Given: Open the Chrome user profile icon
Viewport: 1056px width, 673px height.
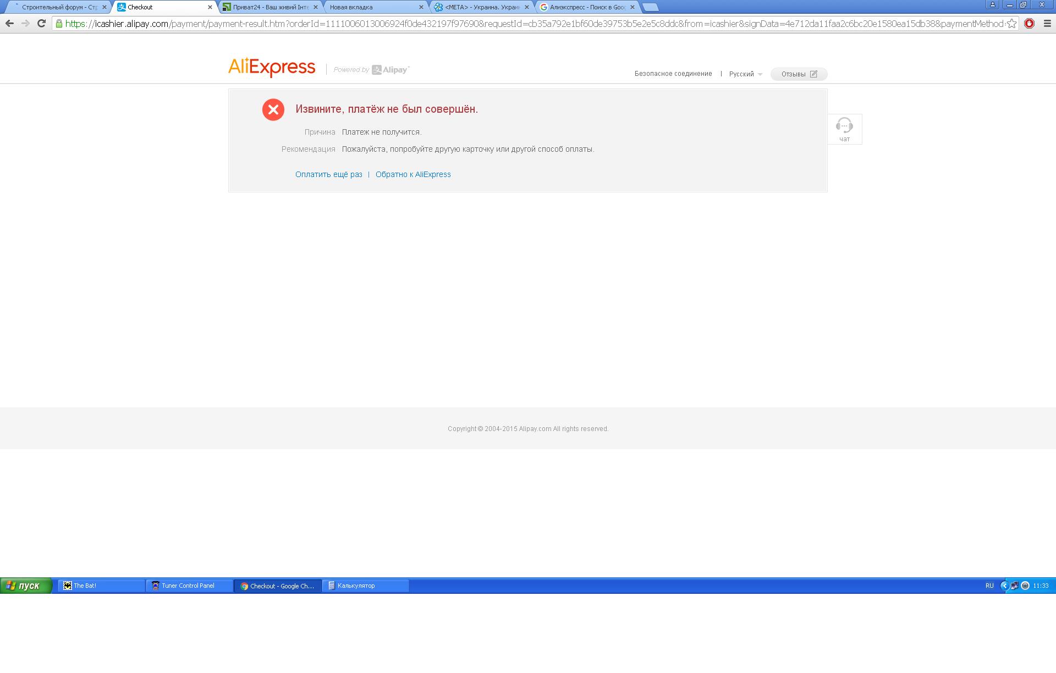Looking at the screenshot, I should pos(993,4).
